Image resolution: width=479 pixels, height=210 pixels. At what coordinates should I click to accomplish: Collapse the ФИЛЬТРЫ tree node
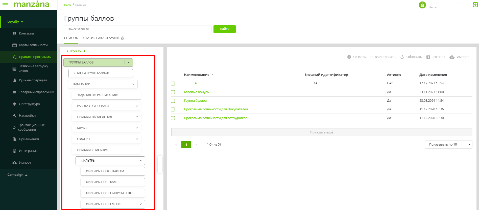pos(141,161)
